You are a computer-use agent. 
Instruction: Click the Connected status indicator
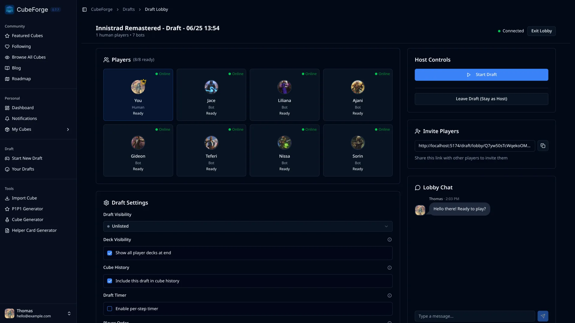click(x=511, y=31)
